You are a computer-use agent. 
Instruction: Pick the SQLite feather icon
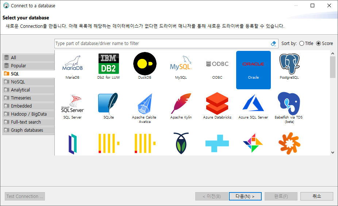(108, 104)
